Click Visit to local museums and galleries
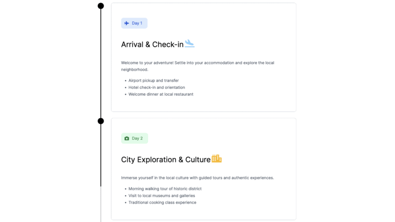395x222 pixels. (x=161, y=196)
